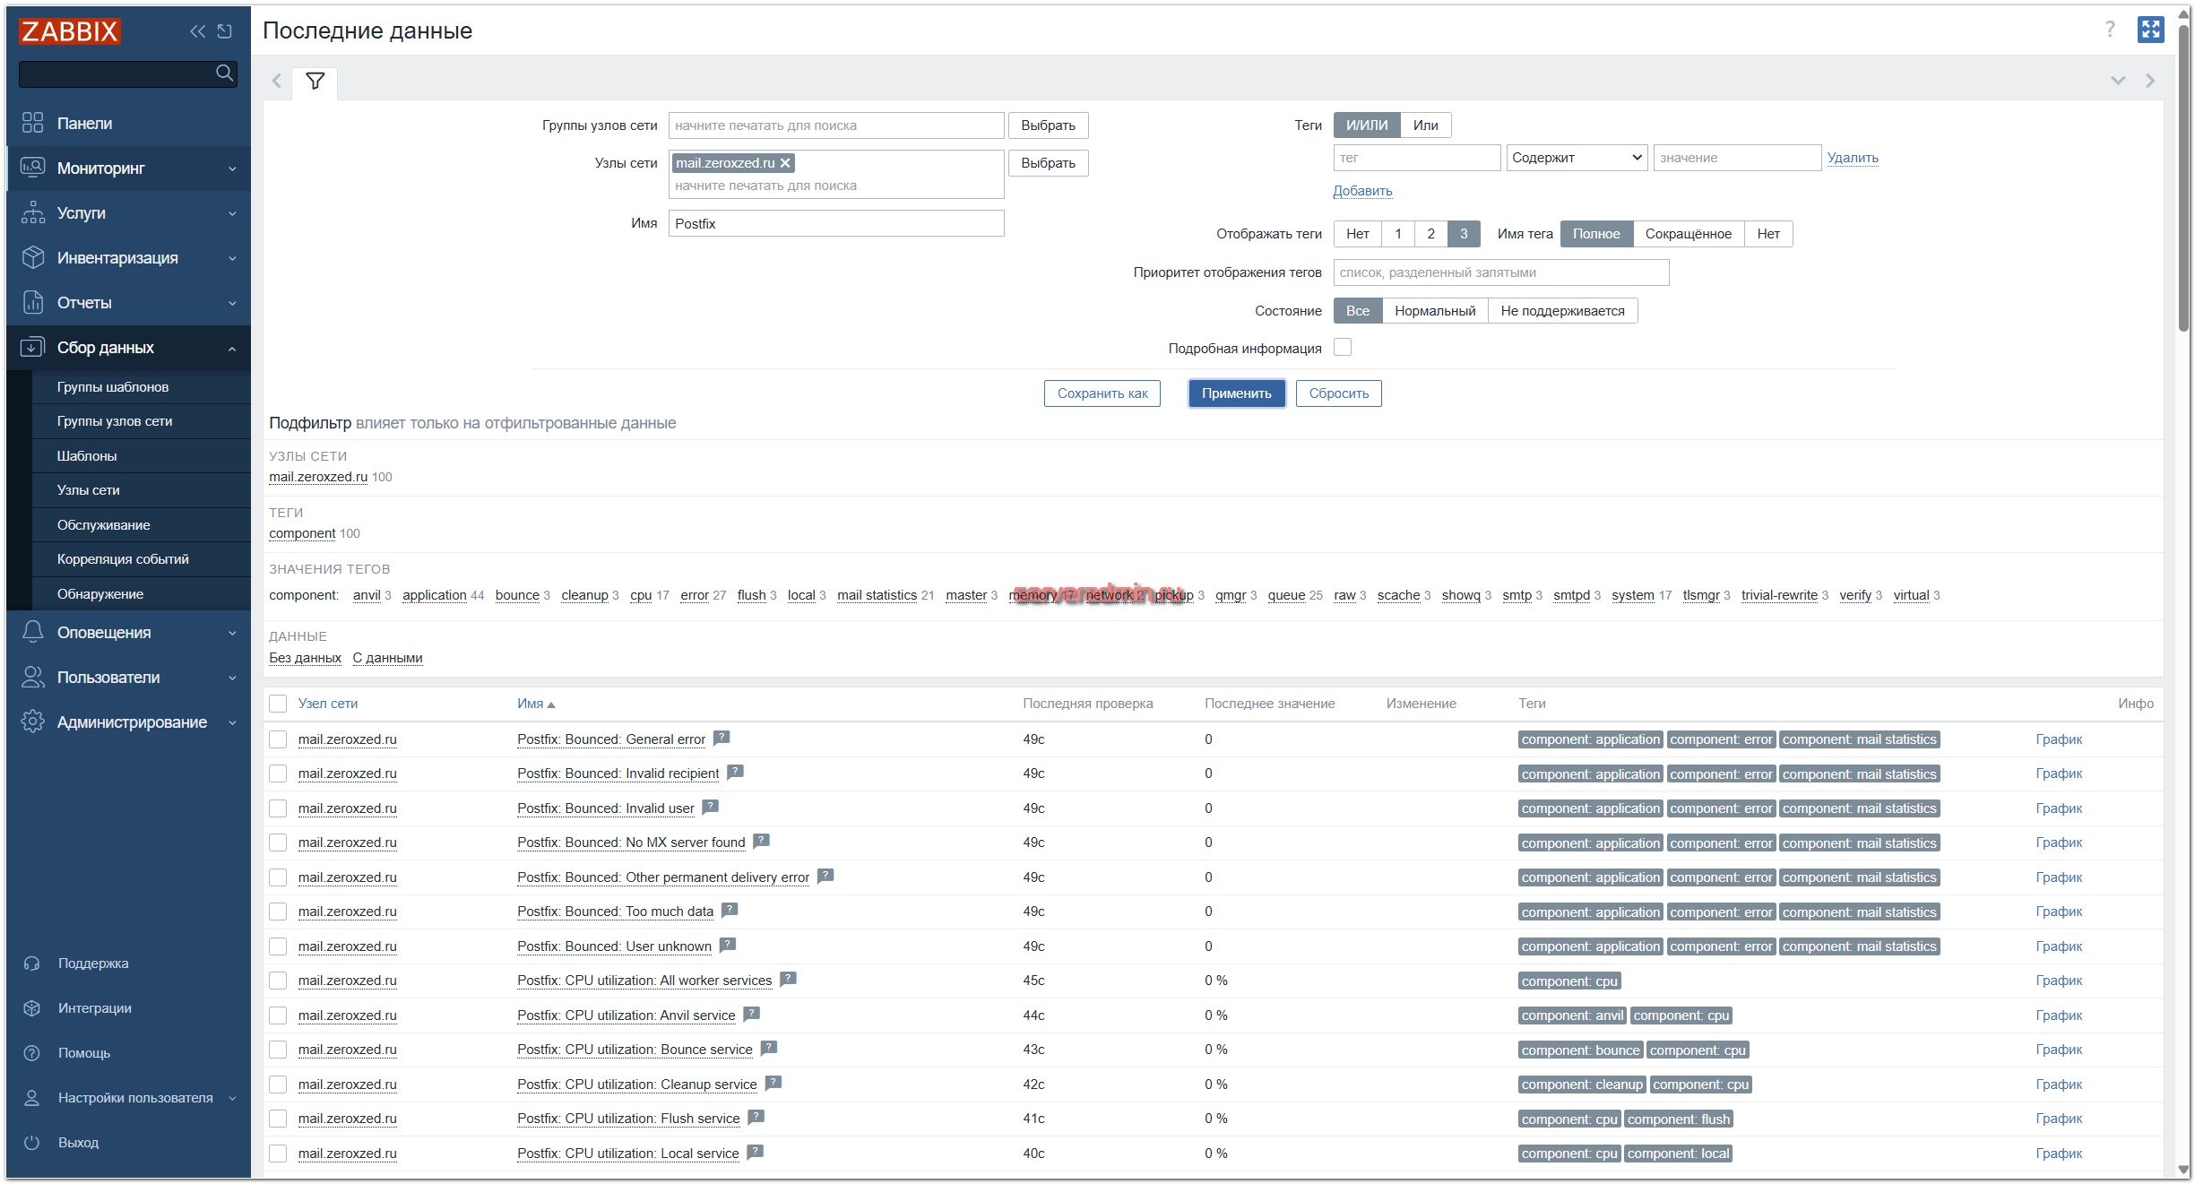Image resolution: width=2195 pixels, height=1184 pixels.
Task: Click the filter funnel icon above the filter
Action: (315, 82)
